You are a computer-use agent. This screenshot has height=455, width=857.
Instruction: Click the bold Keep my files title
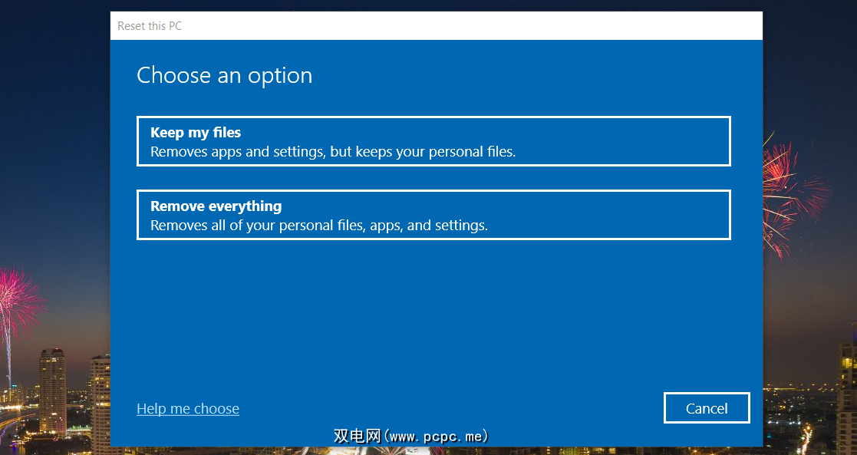(196, 133)
